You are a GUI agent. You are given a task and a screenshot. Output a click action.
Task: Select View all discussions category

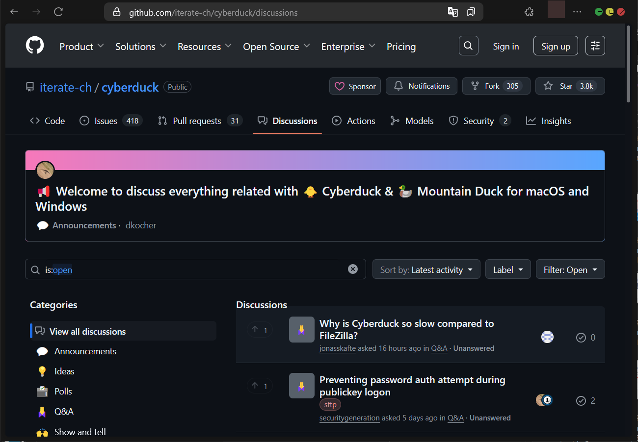click(x=123, y=331)
